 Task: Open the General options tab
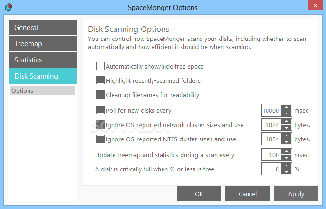click(x=42, y=28)
